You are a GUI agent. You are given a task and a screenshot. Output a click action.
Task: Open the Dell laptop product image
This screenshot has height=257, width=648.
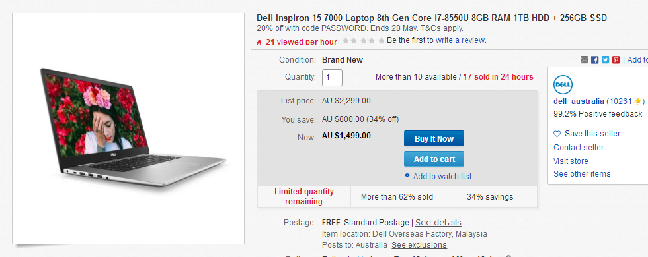(128, 128)
